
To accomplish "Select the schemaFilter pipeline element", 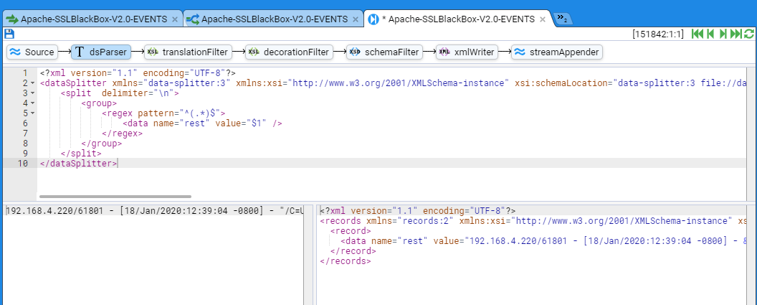I will coord(384,52).
